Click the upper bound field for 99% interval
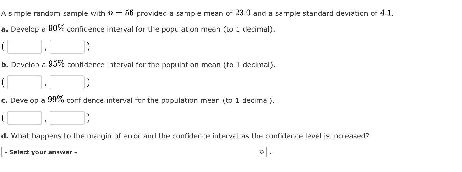Viewport: 462px width, 172px height. click(x=67, y=117)
